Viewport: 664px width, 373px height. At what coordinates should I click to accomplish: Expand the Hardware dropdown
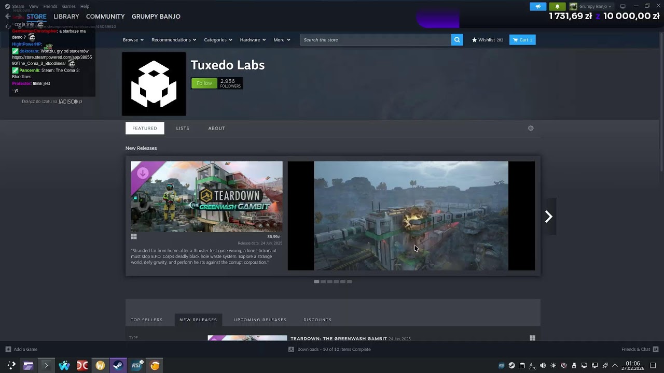point(253,40)
